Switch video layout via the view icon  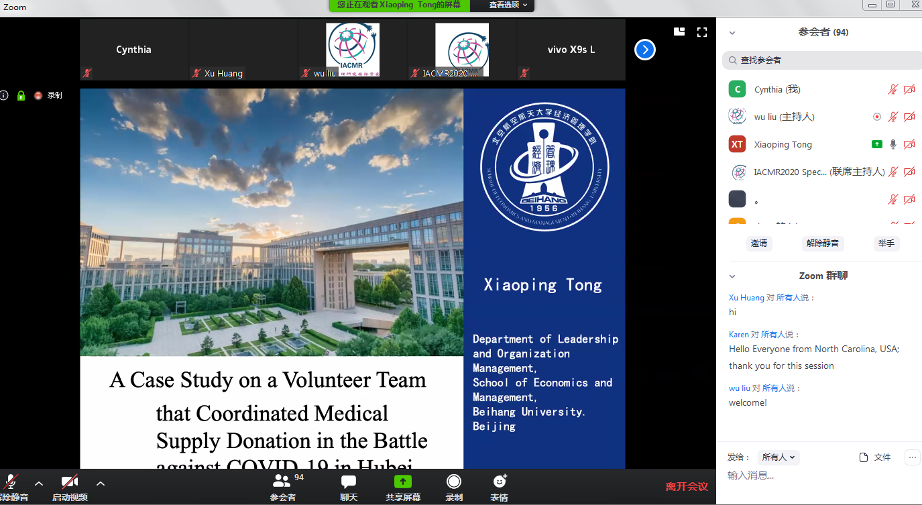679,32
